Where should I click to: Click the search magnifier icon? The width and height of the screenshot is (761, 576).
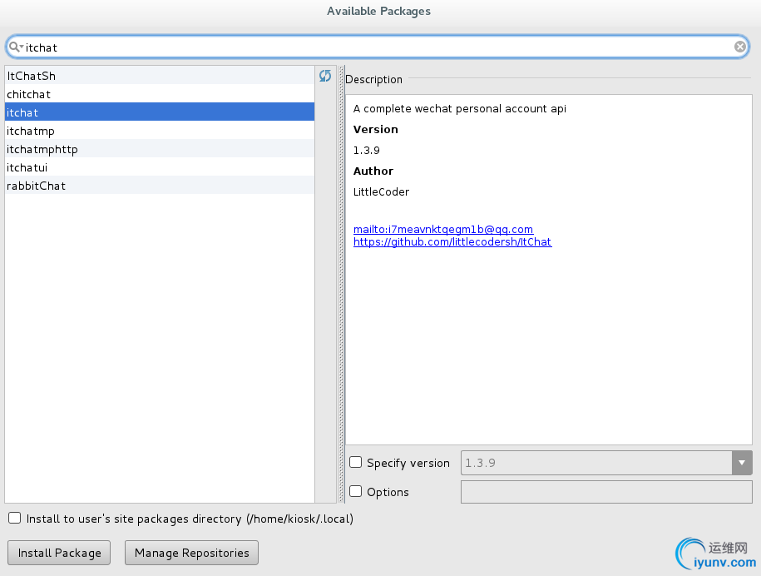coord(15,47)
